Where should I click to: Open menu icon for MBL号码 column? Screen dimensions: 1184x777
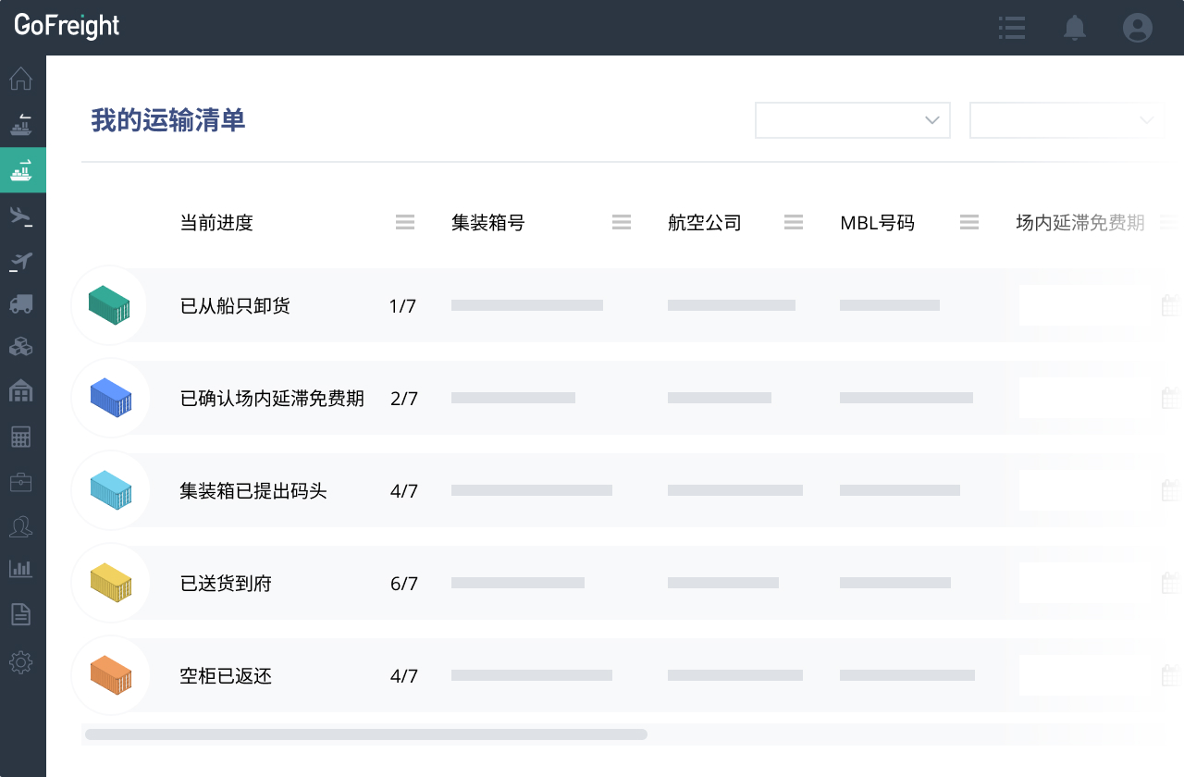pyautogui.click(x=969, y=222)
